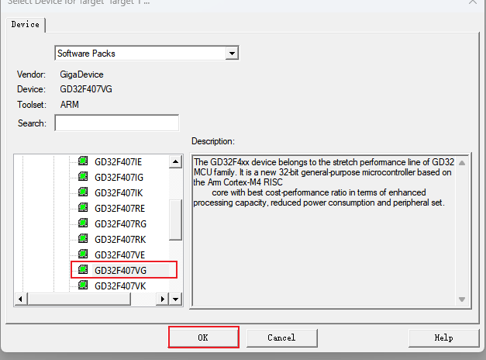486x360 pixels.
Task: Open the Software Packs dropdown
Action: (x=146, y=54)
